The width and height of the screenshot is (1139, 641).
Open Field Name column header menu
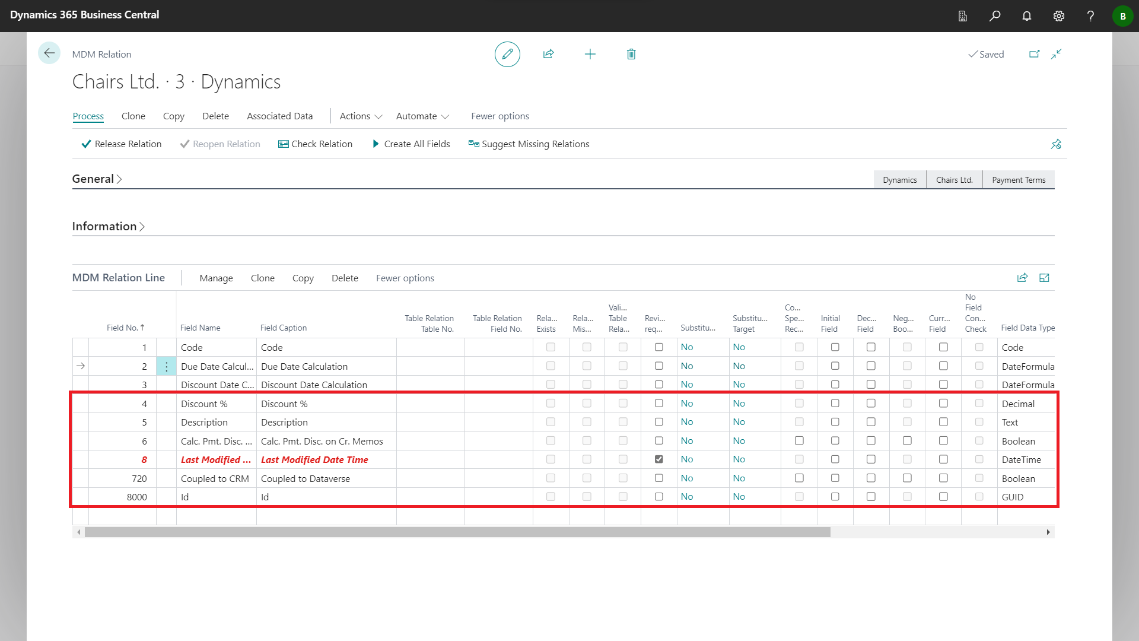click(x=200, y=328)
